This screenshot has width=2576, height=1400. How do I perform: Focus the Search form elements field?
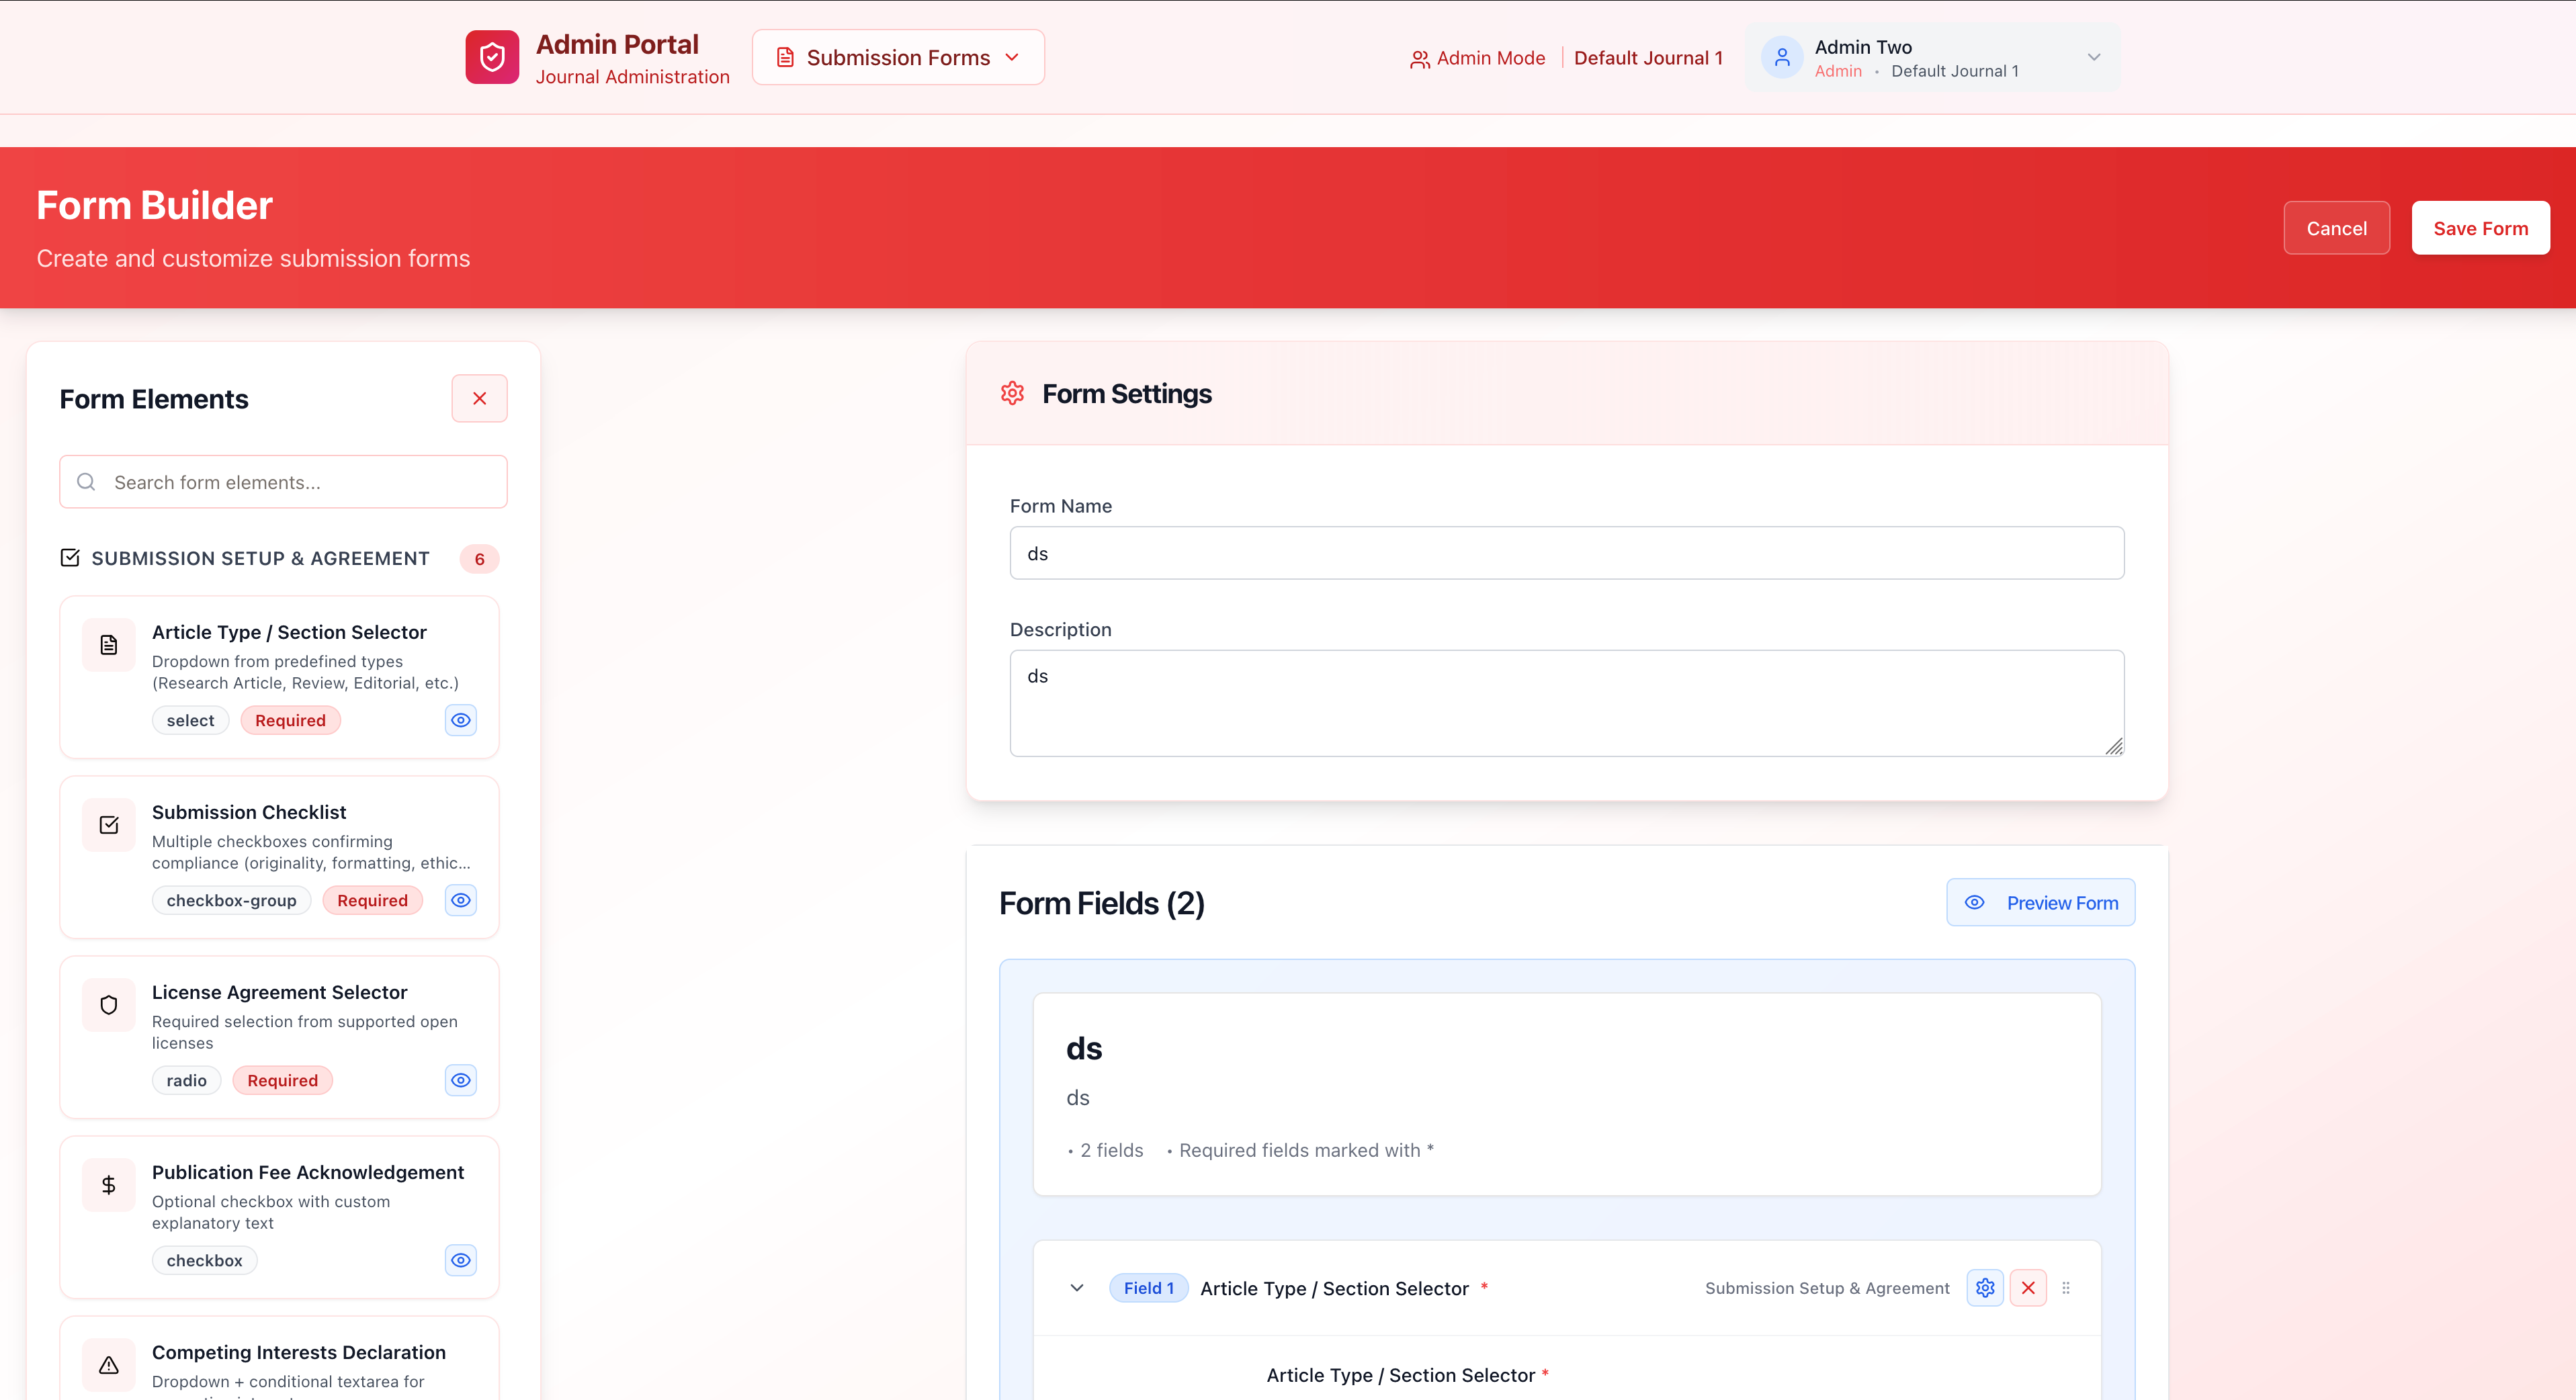(283, 482)
